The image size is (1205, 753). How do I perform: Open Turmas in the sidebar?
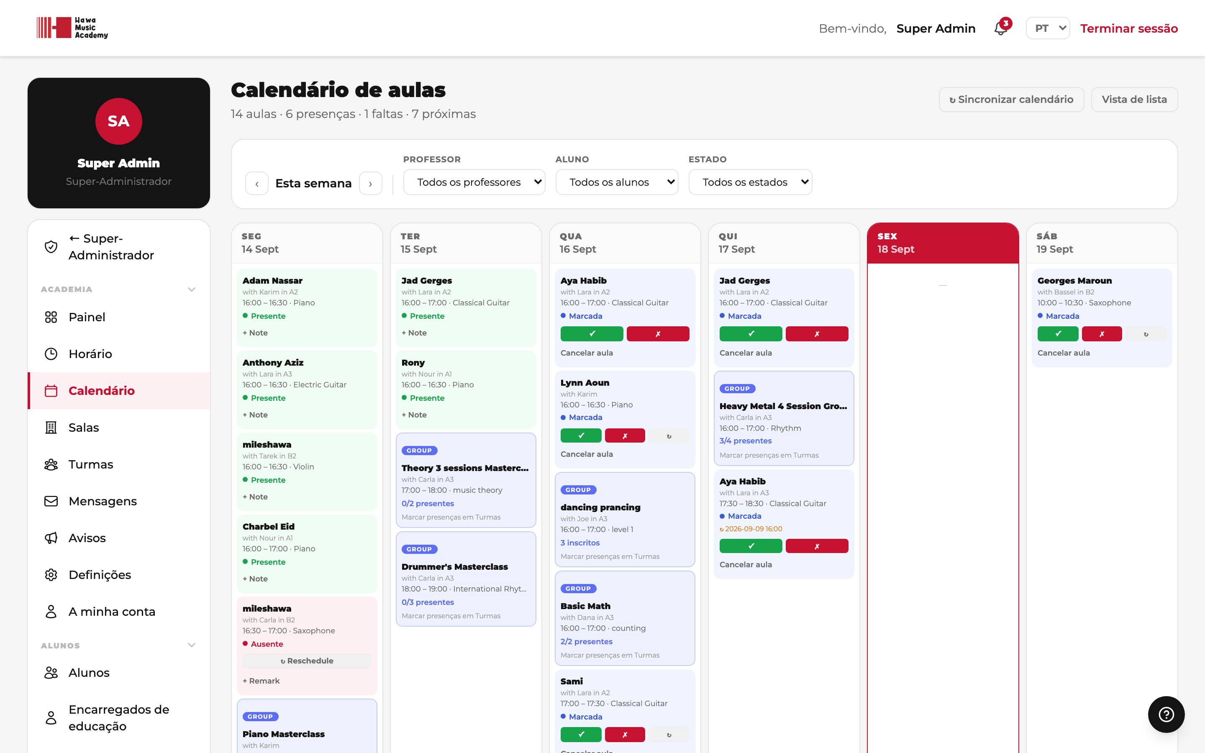tap(118, 465)
